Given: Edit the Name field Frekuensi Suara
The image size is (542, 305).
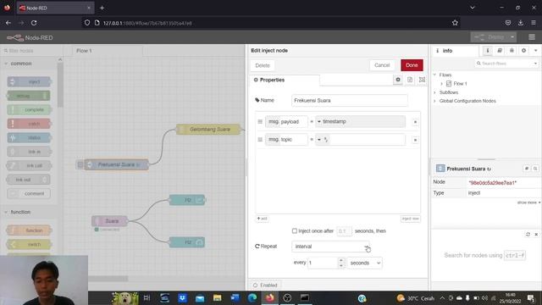Looking at the screenshot, I should 349,100.
